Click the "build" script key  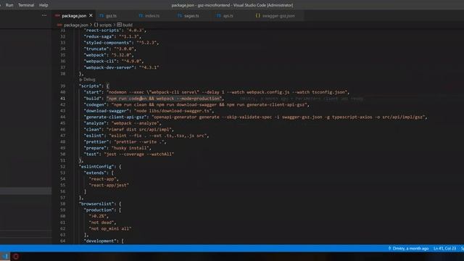pos(93,99)
